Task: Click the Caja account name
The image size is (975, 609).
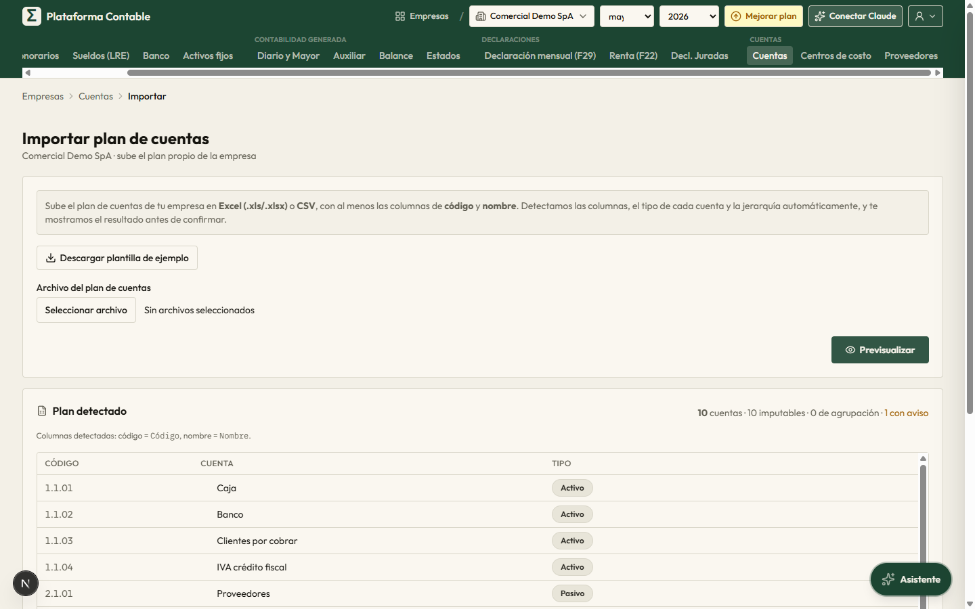Action: [226, 488]
